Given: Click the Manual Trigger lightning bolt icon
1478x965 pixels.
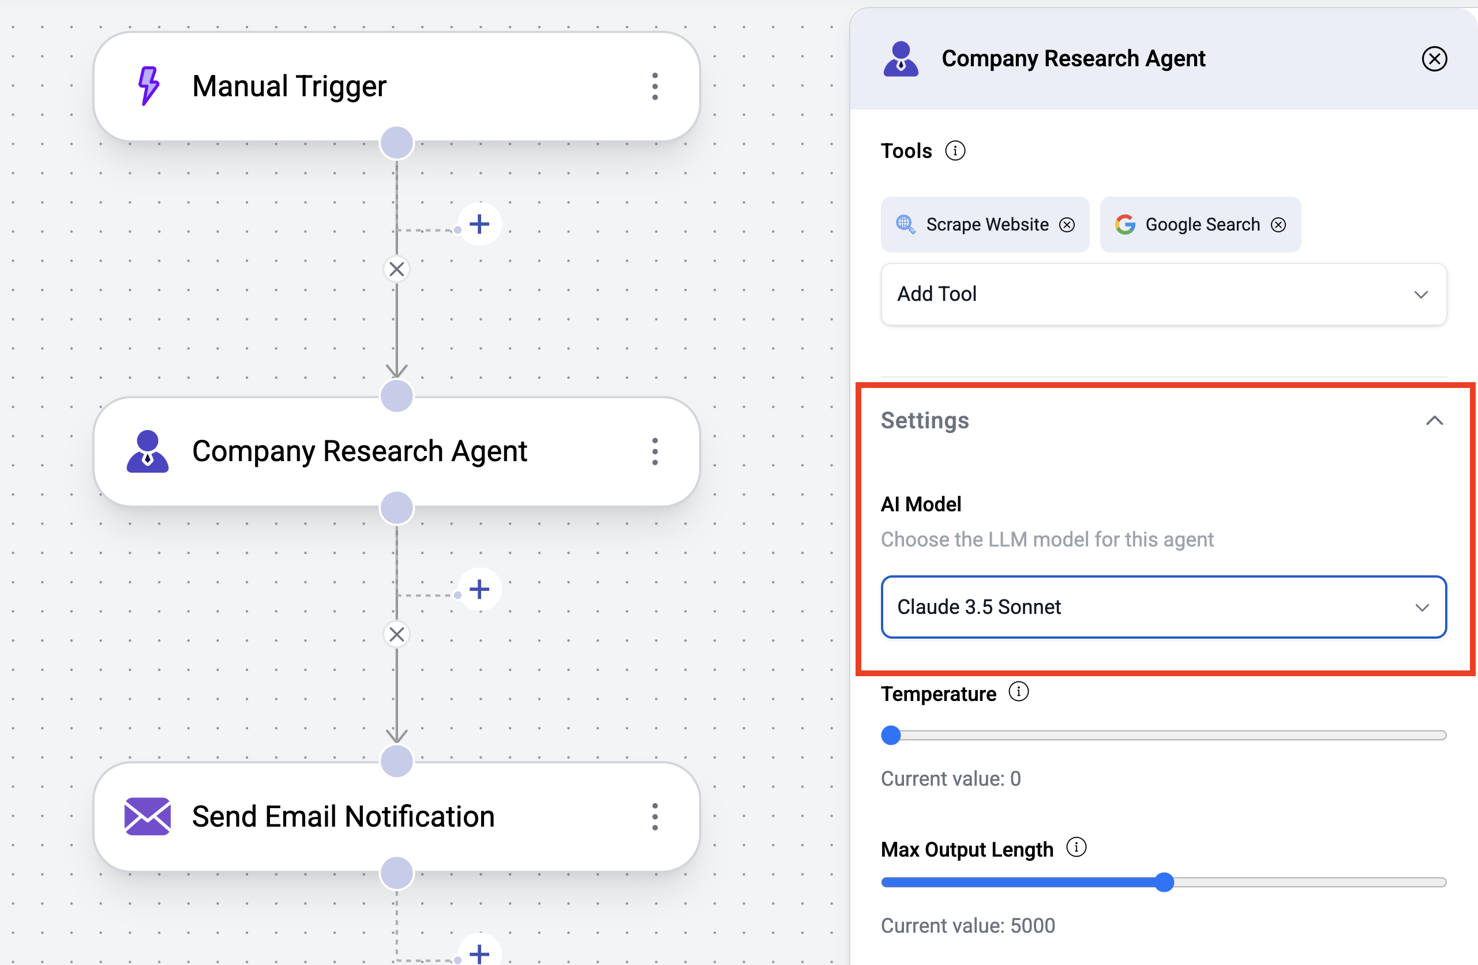Looking at the screenshot, I should [148, 86].
